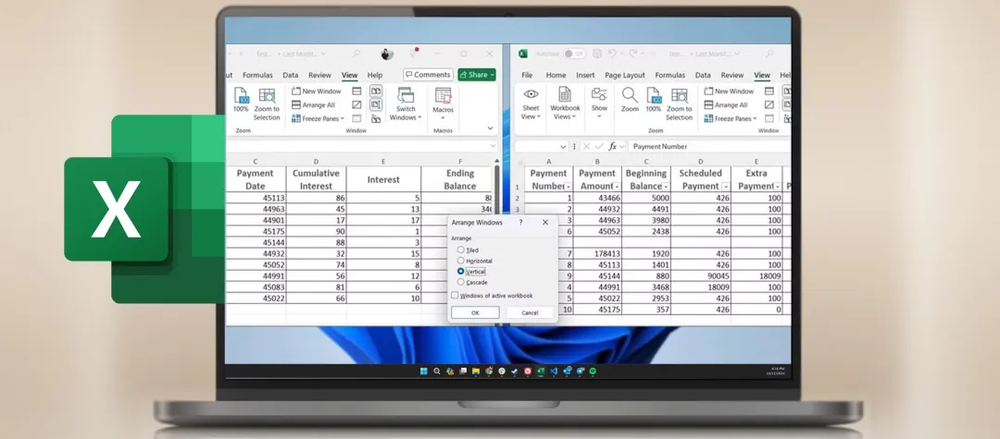Viewport: 1000px width, 439px height.
Task: Click the Hide window icon in right window
Action: tap(769, 105)
